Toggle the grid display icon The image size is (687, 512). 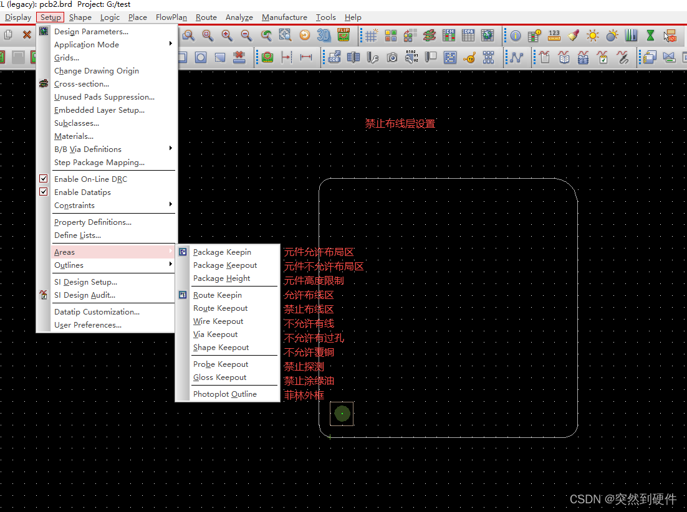tap(371, 36)
